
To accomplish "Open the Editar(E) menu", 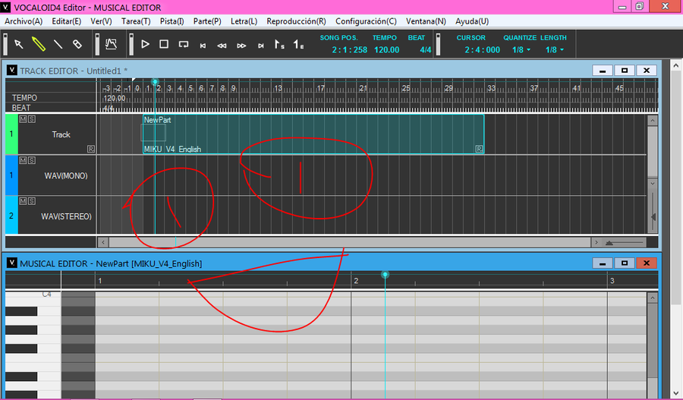I will click(x=66, y=21).
